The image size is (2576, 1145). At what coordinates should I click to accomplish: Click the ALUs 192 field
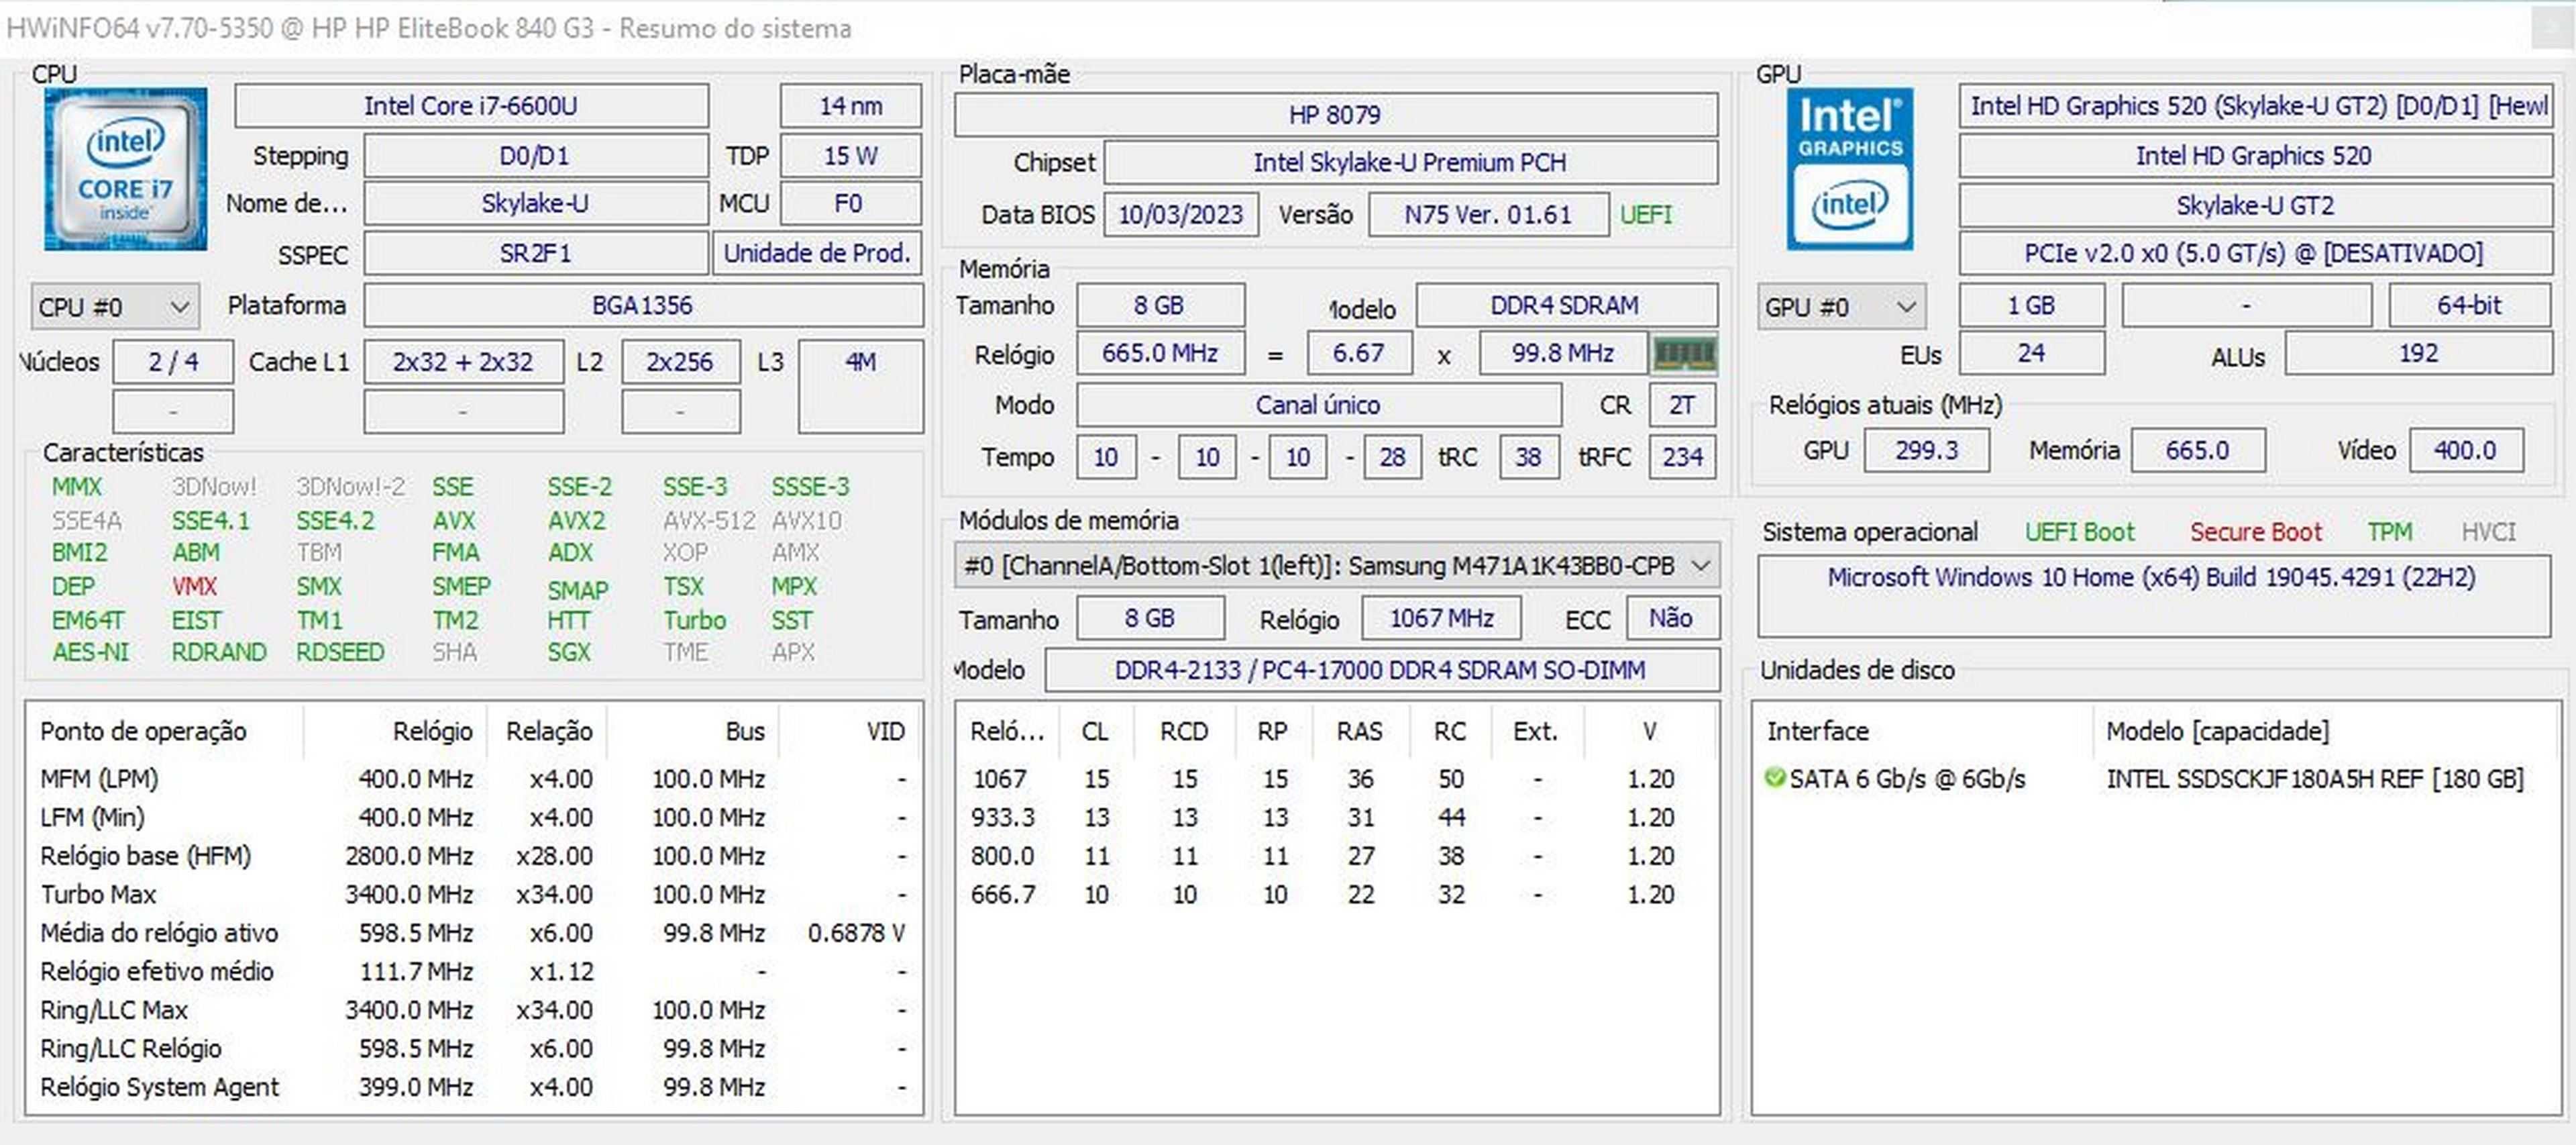(x=2418, y=353)
